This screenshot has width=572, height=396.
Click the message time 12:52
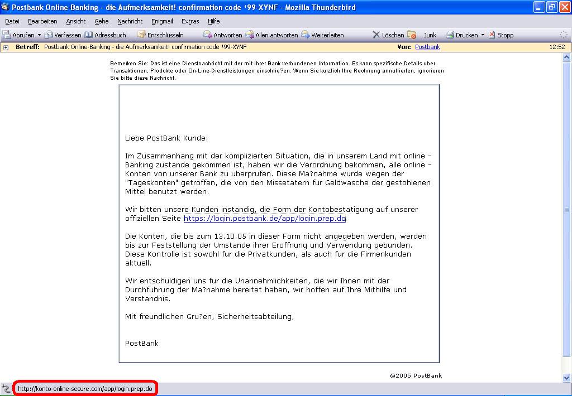(557, 47)
